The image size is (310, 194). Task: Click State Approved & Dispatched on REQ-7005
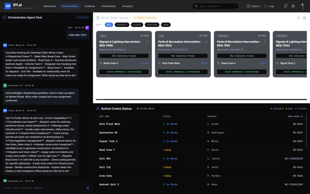click(124, 72)
